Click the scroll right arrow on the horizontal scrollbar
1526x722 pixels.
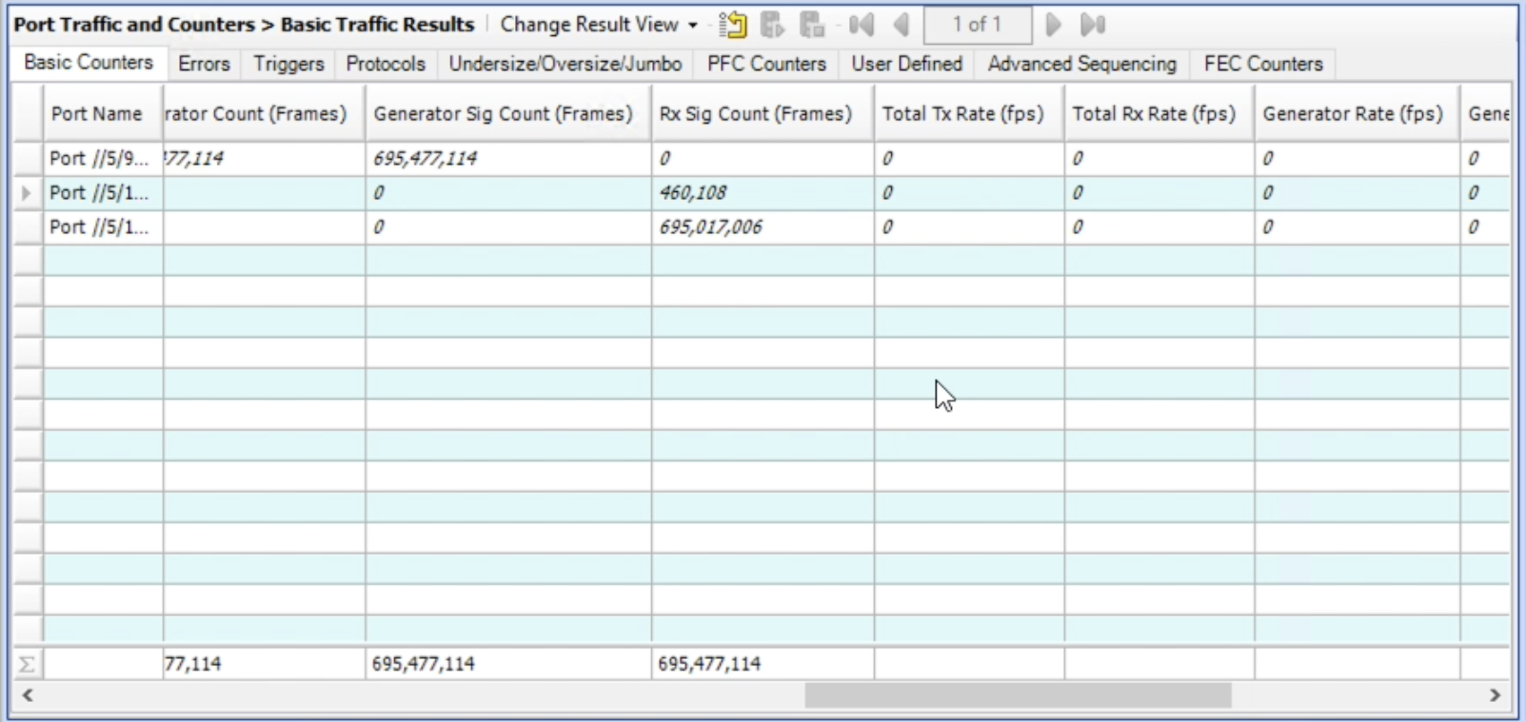1495,695
